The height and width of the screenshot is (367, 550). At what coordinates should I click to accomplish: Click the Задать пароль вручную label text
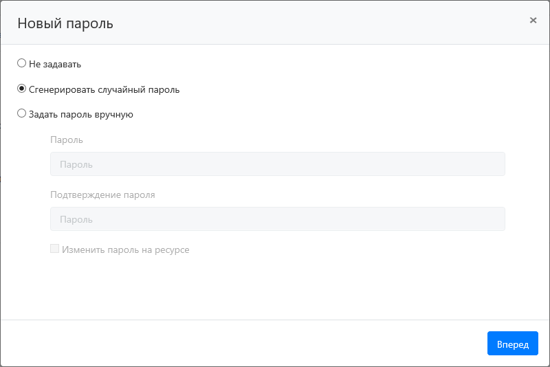80,115
